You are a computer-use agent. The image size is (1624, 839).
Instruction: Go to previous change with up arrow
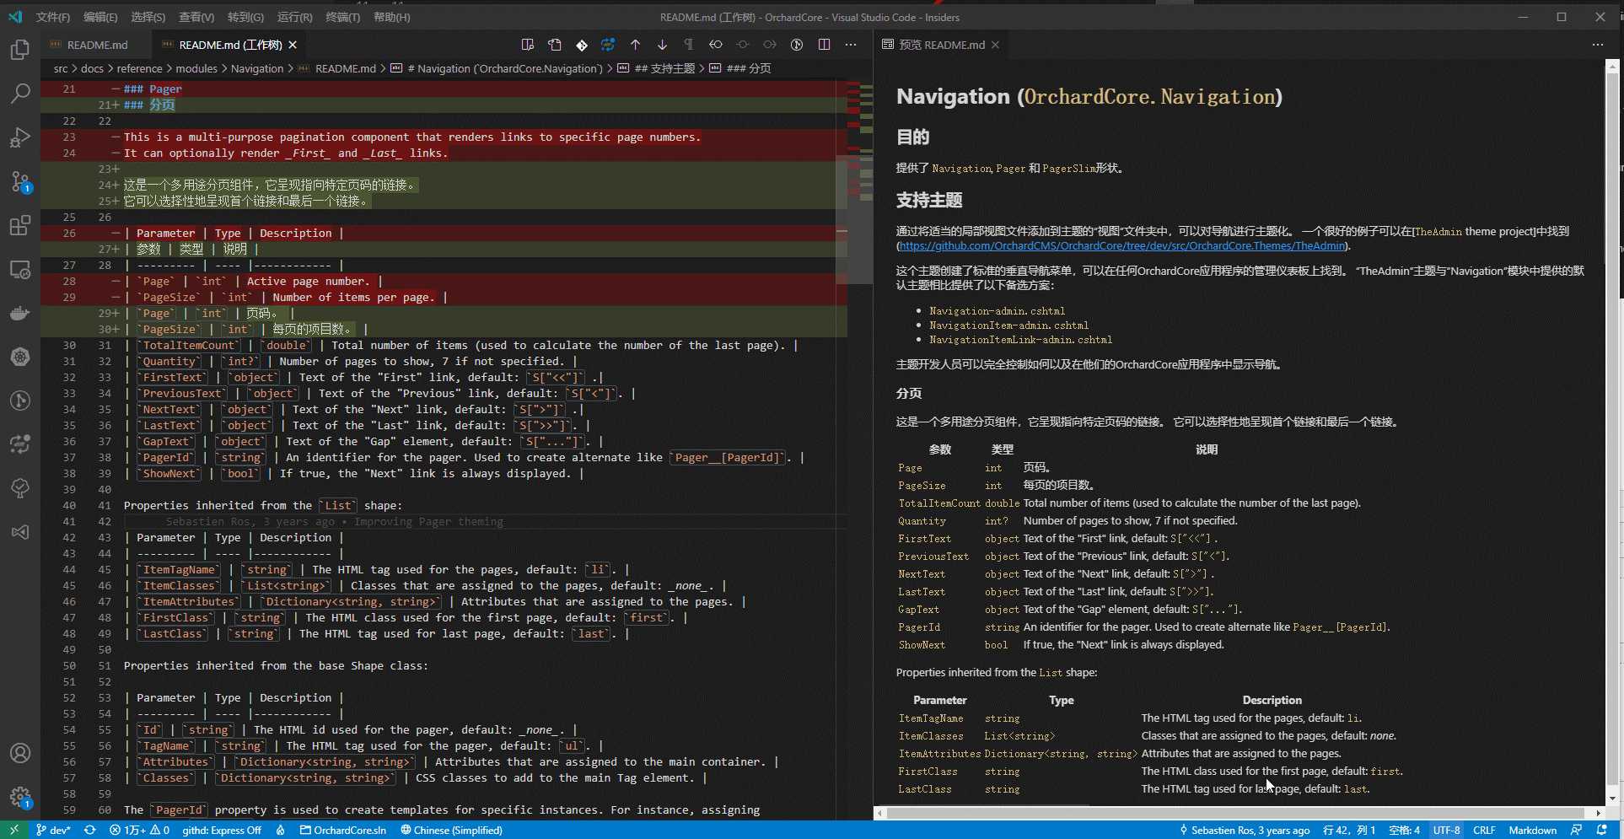tap(636, 45)
